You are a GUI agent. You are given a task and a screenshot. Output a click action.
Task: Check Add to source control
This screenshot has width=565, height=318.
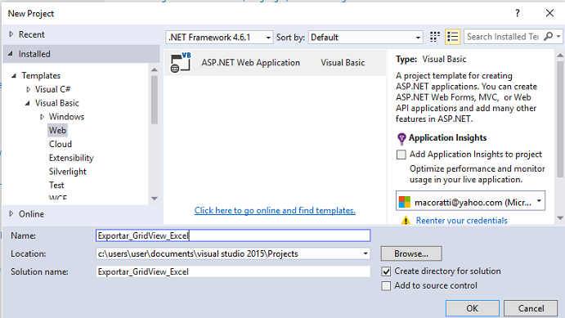tap(386, 286)
